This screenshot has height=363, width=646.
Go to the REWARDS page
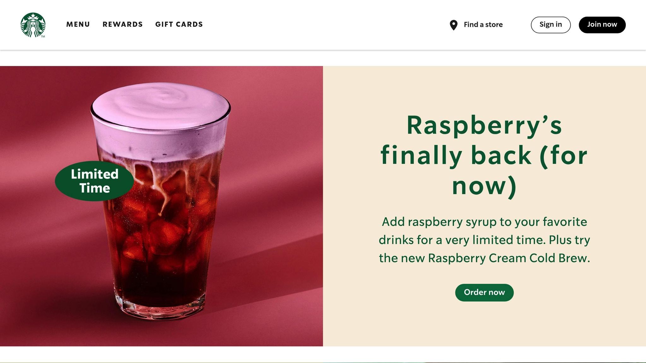(123, 24)
